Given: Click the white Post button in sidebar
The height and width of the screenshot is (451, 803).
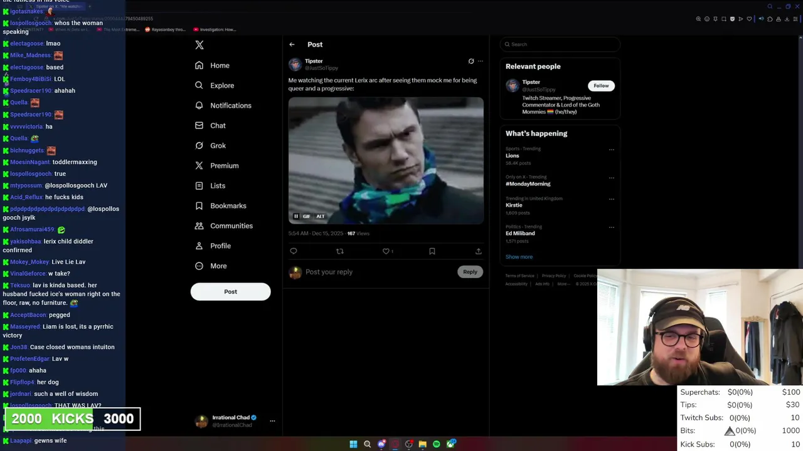Looking at the screenshot, I should tap(230, 291).
